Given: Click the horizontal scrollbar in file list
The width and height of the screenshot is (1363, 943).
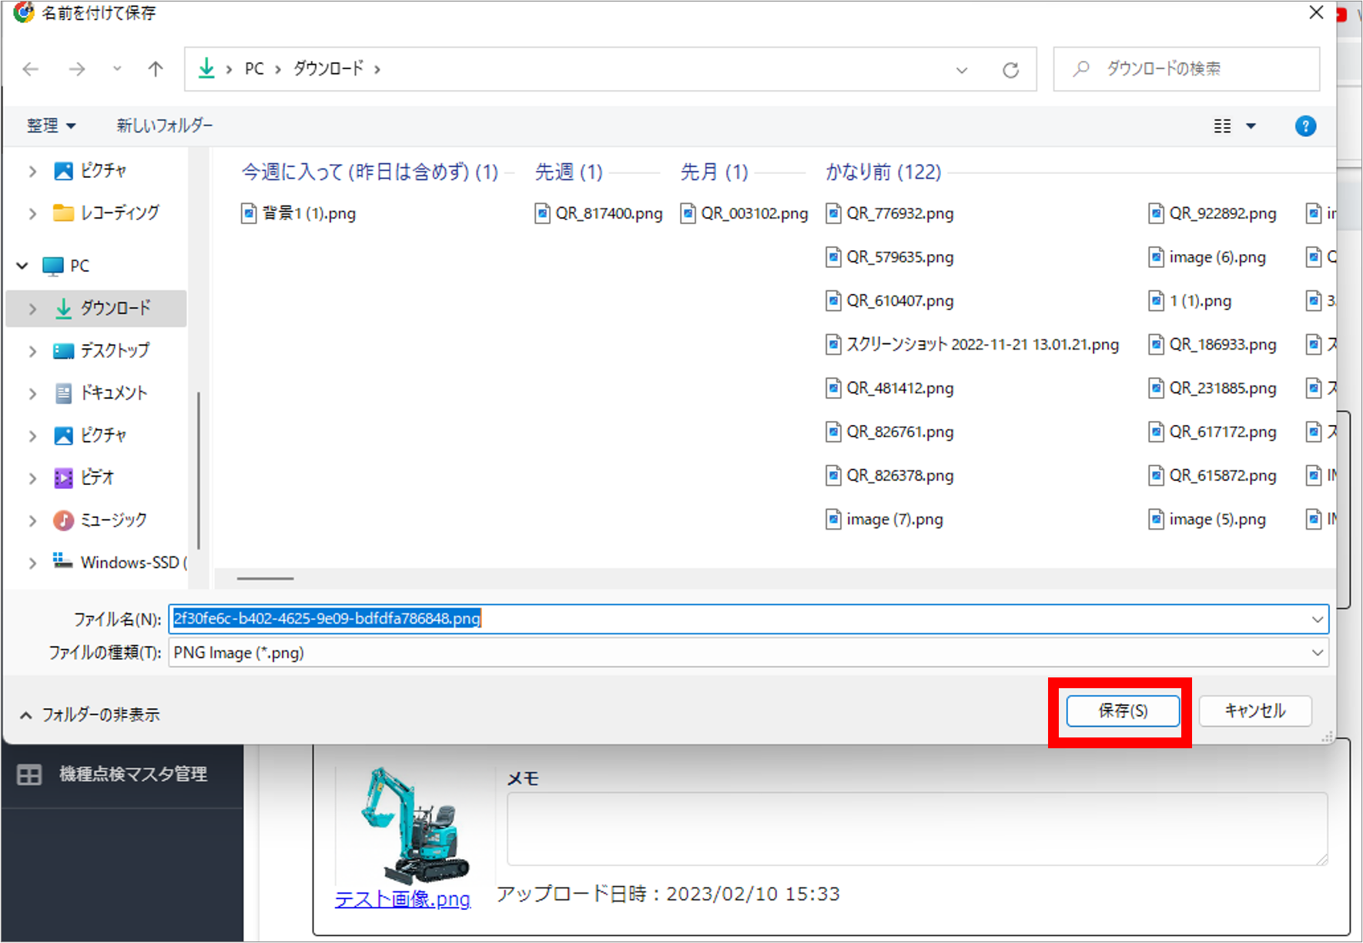Looking at the screenshot, I should pos(265,578).
